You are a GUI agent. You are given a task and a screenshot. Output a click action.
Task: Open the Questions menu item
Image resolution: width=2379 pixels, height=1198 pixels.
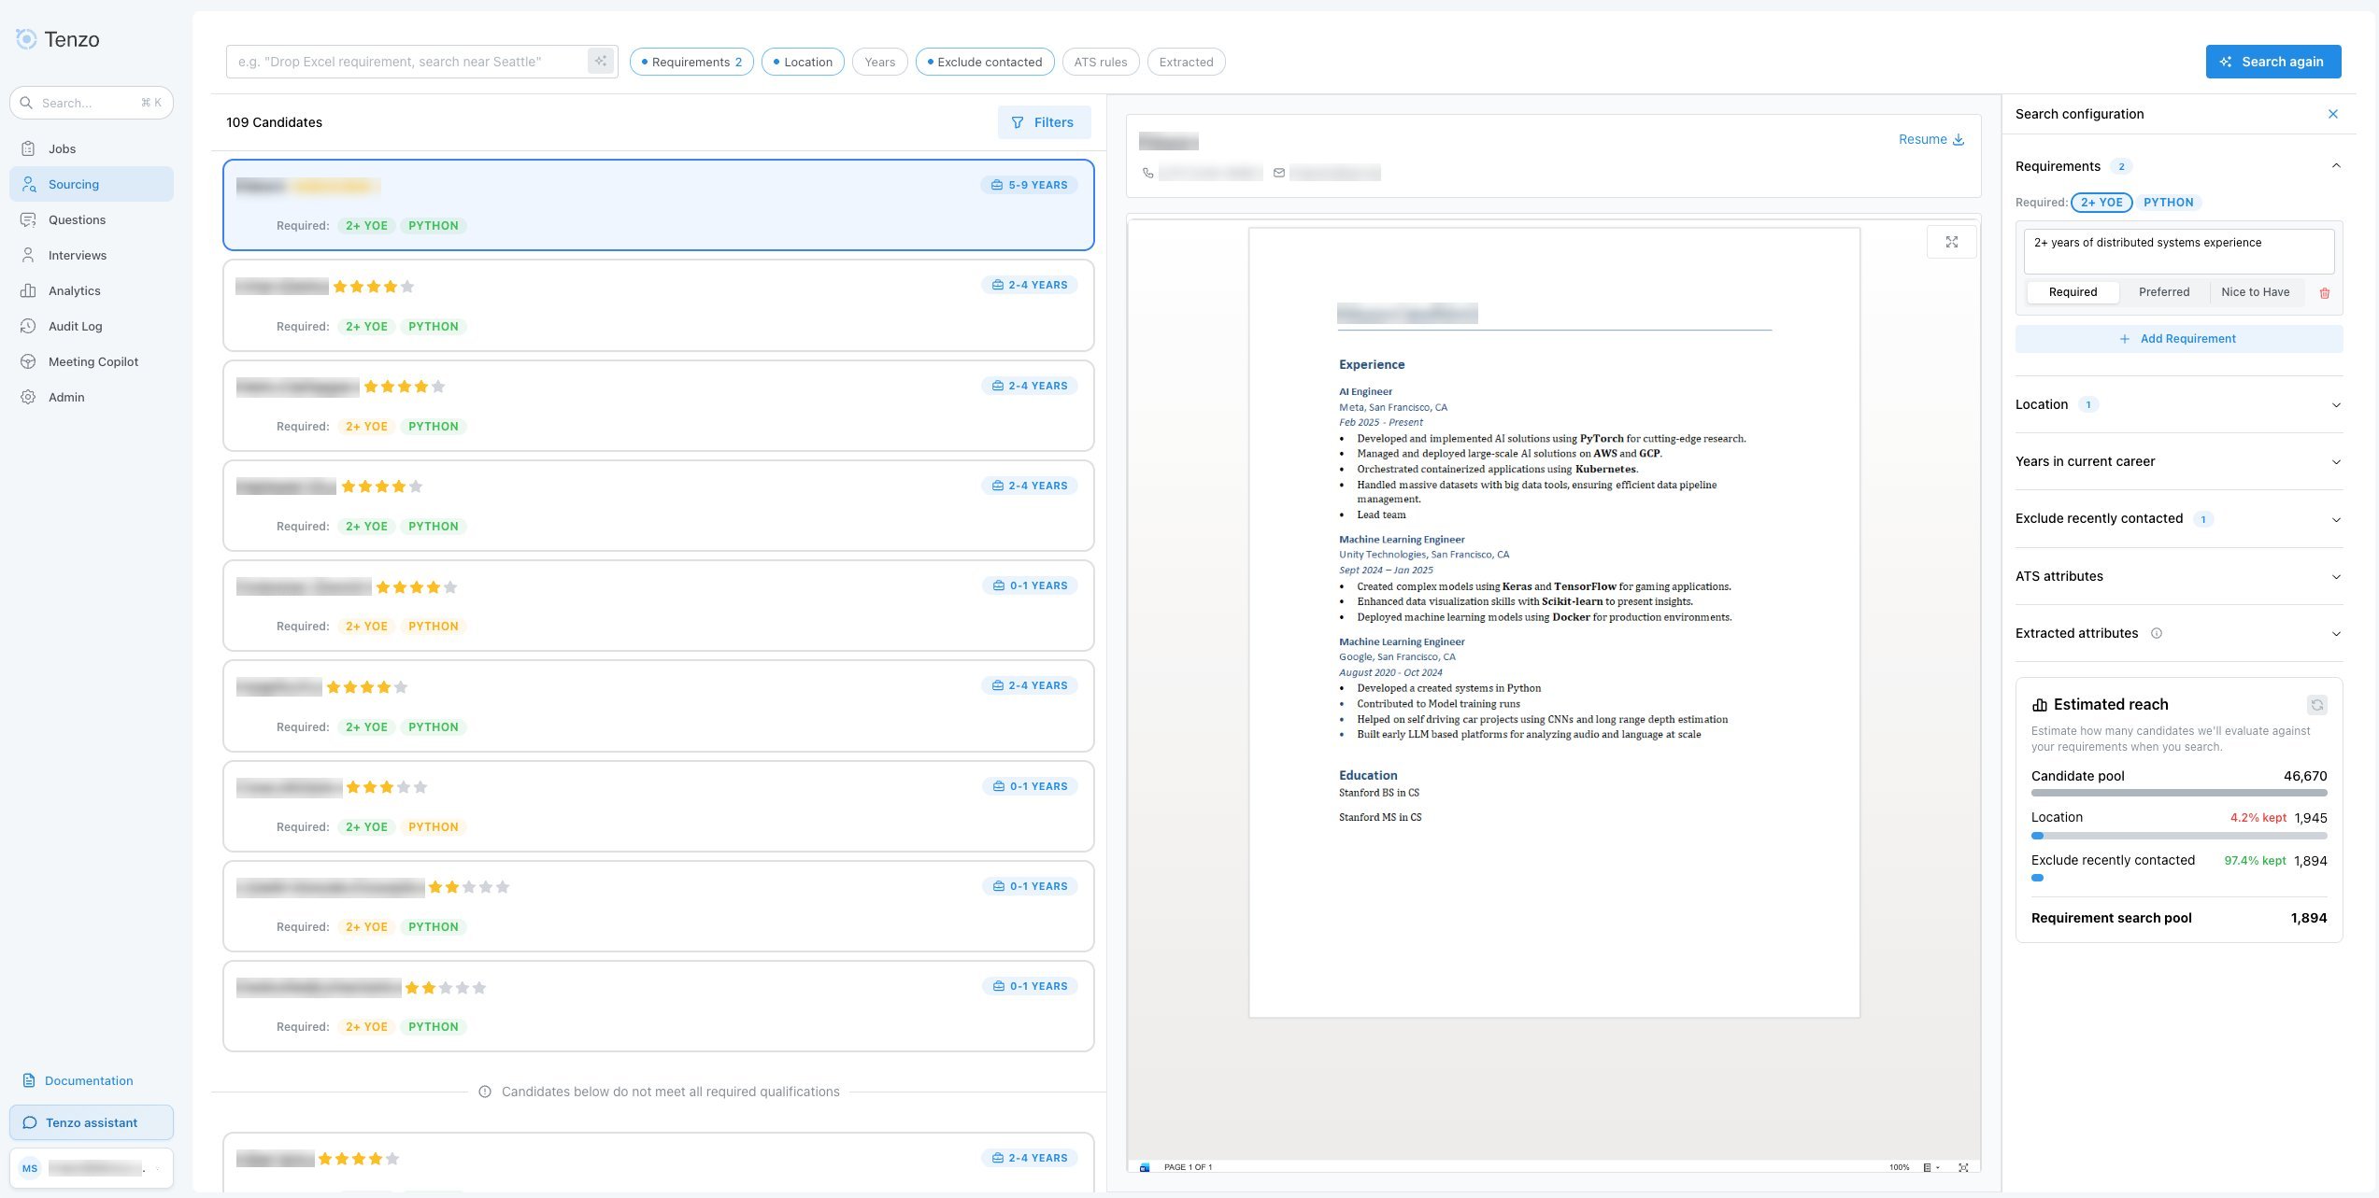pyautogui.click(x=92, y=219)
